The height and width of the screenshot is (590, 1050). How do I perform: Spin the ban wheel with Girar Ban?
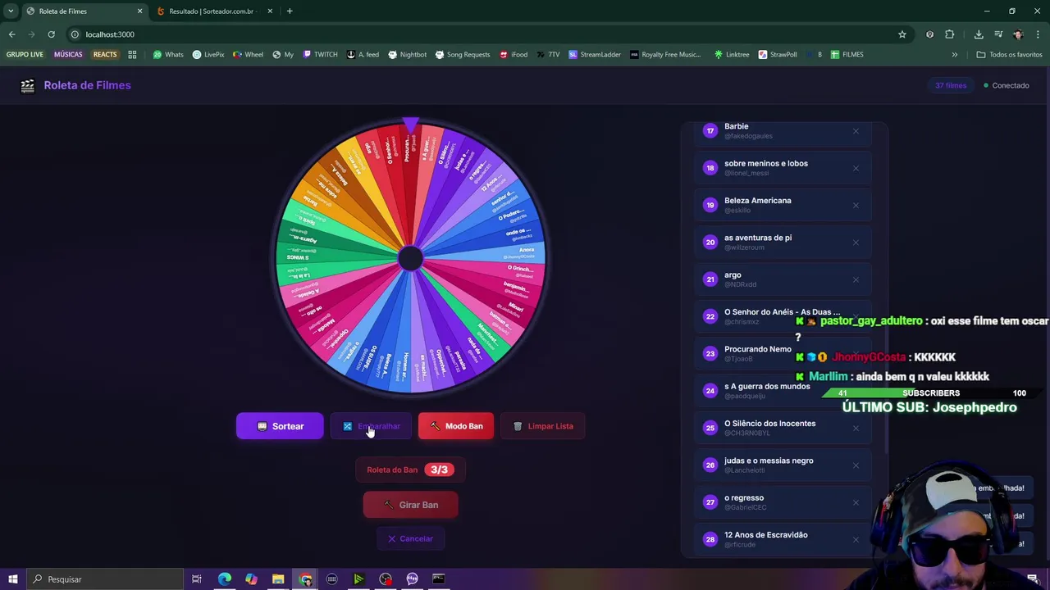pos(410,505)
